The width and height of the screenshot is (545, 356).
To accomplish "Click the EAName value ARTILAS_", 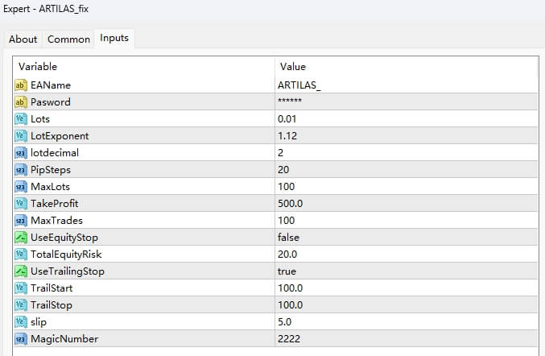I will (299, 85).
